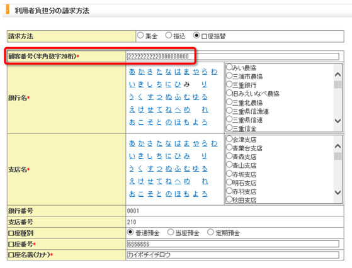Filter banks by kana は
Viewport: 352px width, 268px height.
[178, 72]
